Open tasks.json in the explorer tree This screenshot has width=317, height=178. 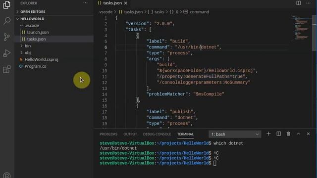coord(36,39)
